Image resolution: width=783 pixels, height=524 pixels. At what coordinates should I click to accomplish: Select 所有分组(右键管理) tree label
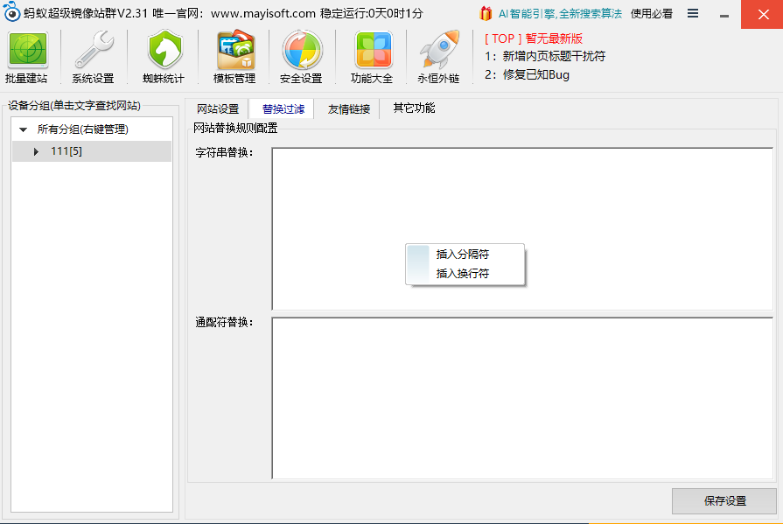pyautogui.click(x=82, y=129)
